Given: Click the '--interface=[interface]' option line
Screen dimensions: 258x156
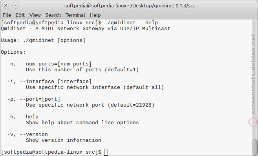Looking at the screenshot, I should point(49,82).
